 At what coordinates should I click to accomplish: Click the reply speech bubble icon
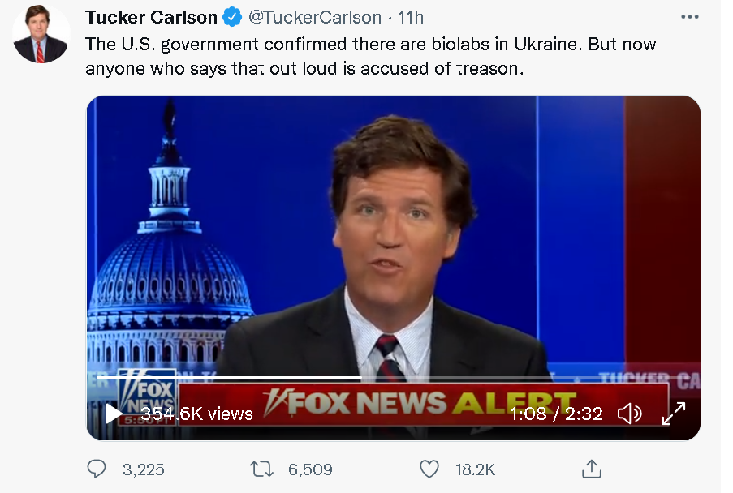97,469
